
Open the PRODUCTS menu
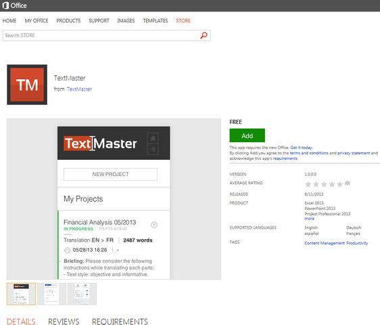[68, 20]
